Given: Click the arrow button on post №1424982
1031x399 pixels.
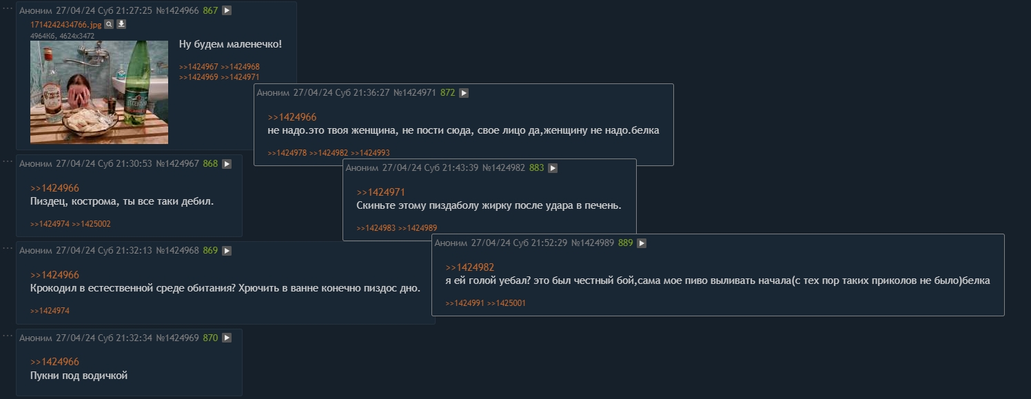Looking at the screenshot, I should [x=552, y=168].
